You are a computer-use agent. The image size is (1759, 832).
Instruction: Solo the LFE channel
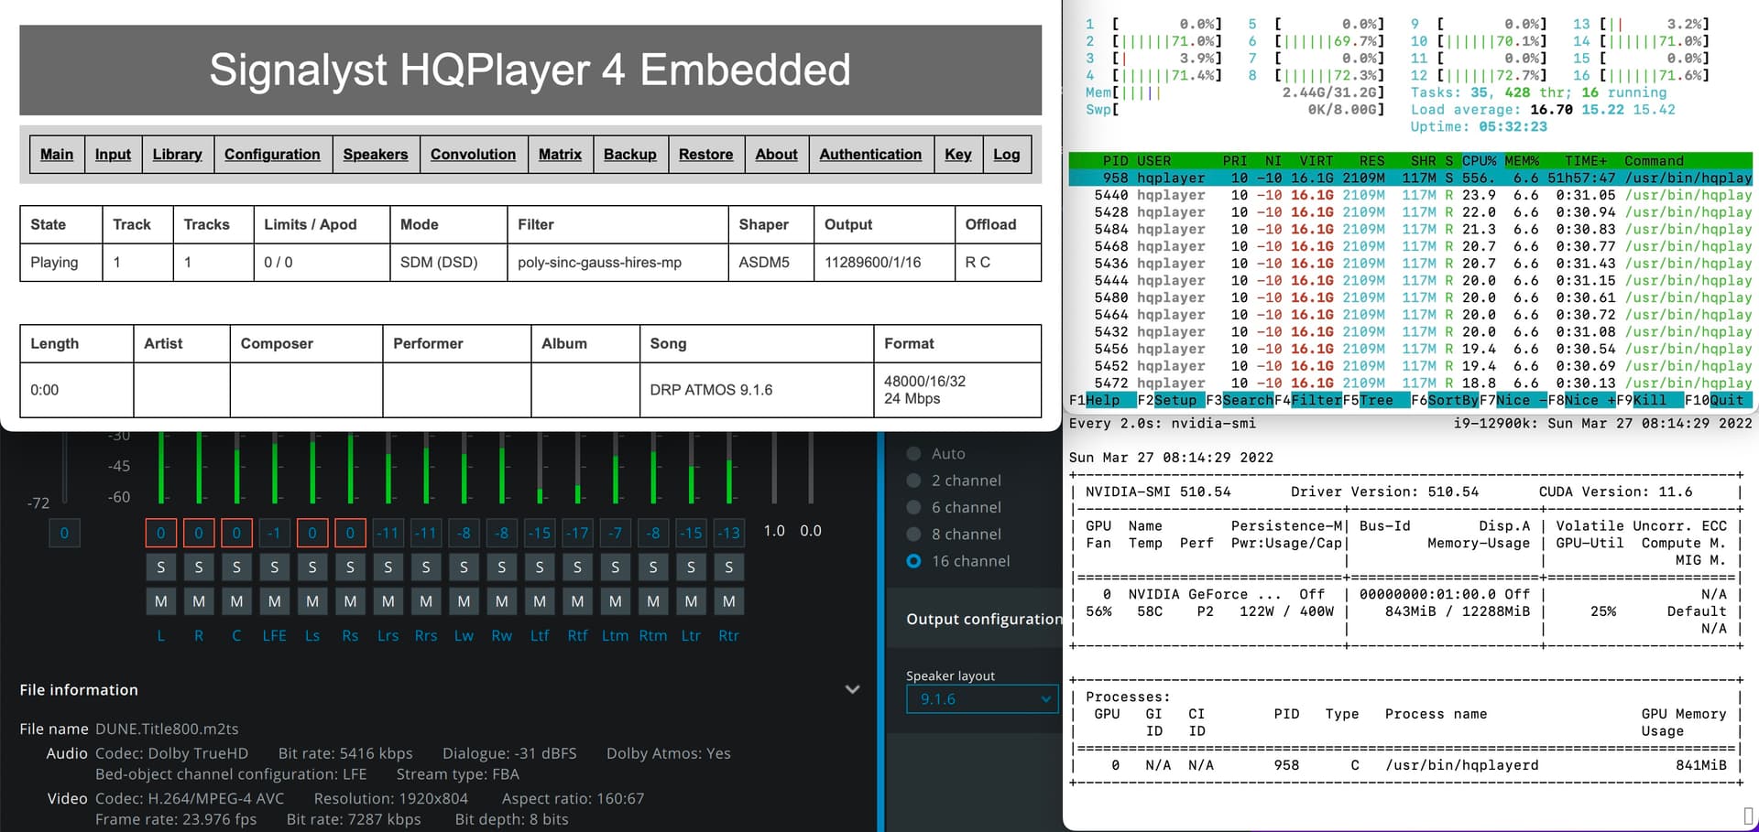[275, 567]
